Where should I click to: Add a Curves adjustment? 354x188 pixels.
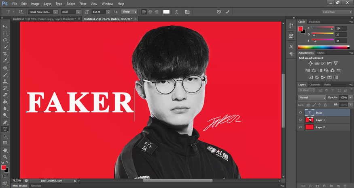pyautogui.click(x=323, y=63)
